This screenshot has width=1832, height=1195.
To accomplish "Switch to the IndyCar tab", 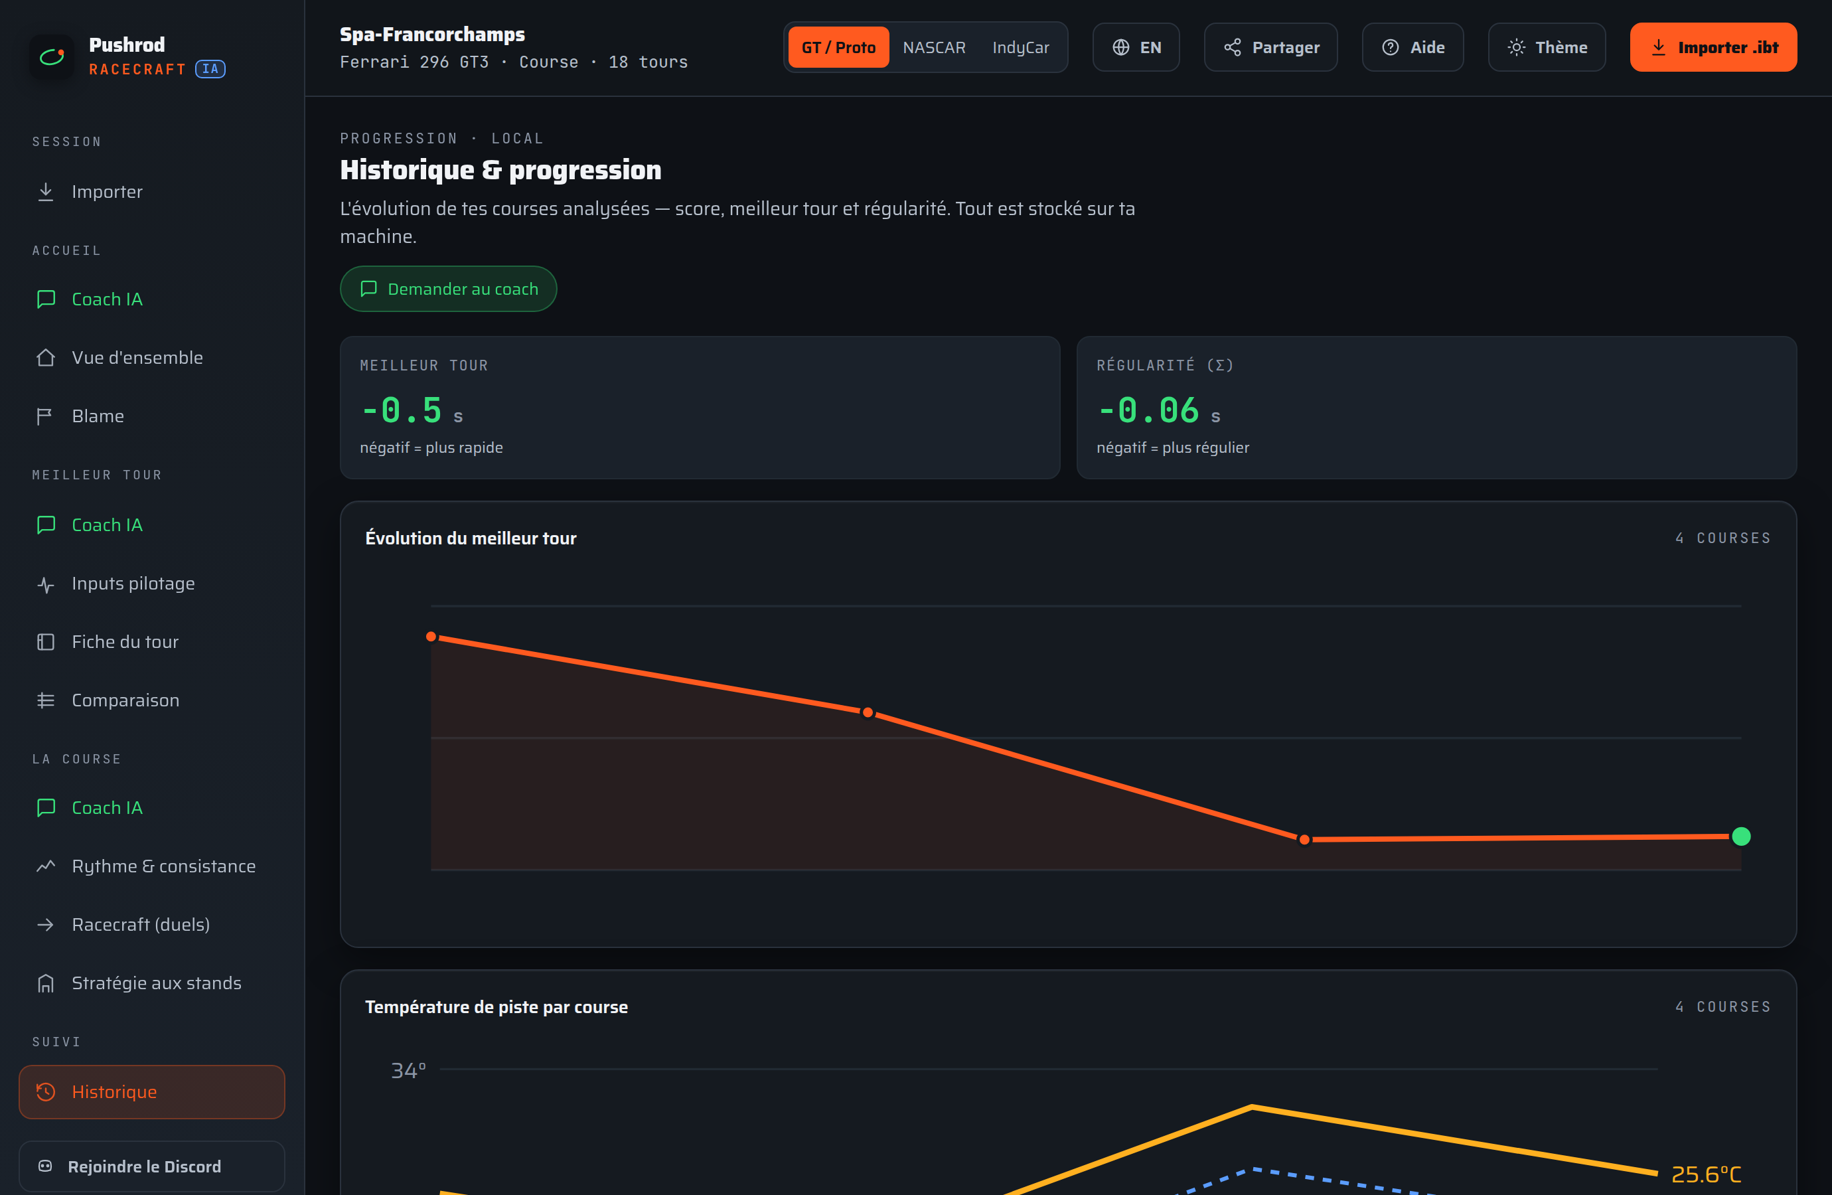I will 1021,47.
